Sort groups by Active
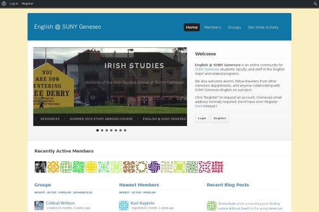The width and height of the screenshot is (319, 212). point(52,192)
